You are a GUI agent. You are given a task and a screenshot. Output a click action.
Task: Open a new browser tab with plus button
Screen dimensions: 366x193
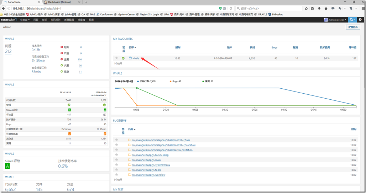pos(86,2)
